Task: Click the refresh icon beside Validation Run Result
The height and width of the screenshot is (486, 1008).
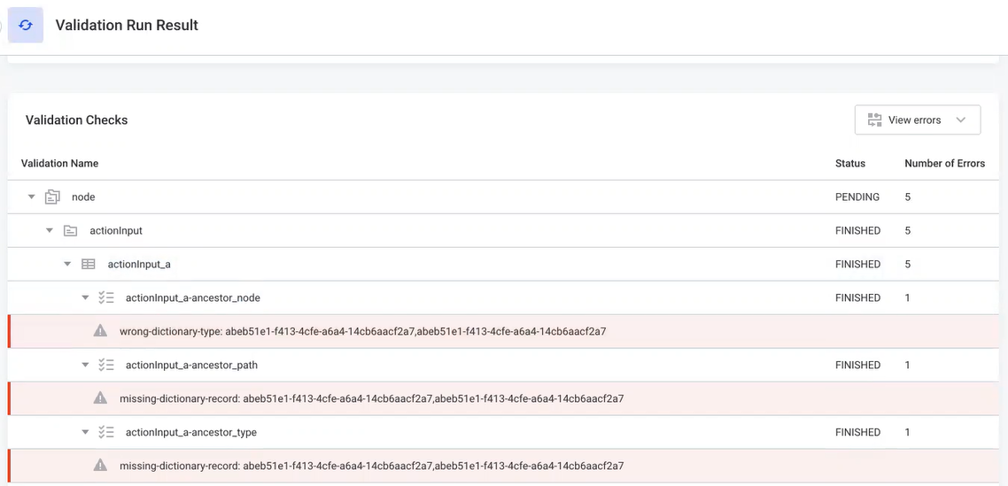Action: coord(26,26)
